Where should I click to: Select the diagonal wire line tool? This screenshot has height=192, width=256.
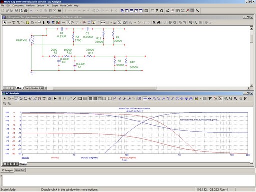click(x=23, y=22)
